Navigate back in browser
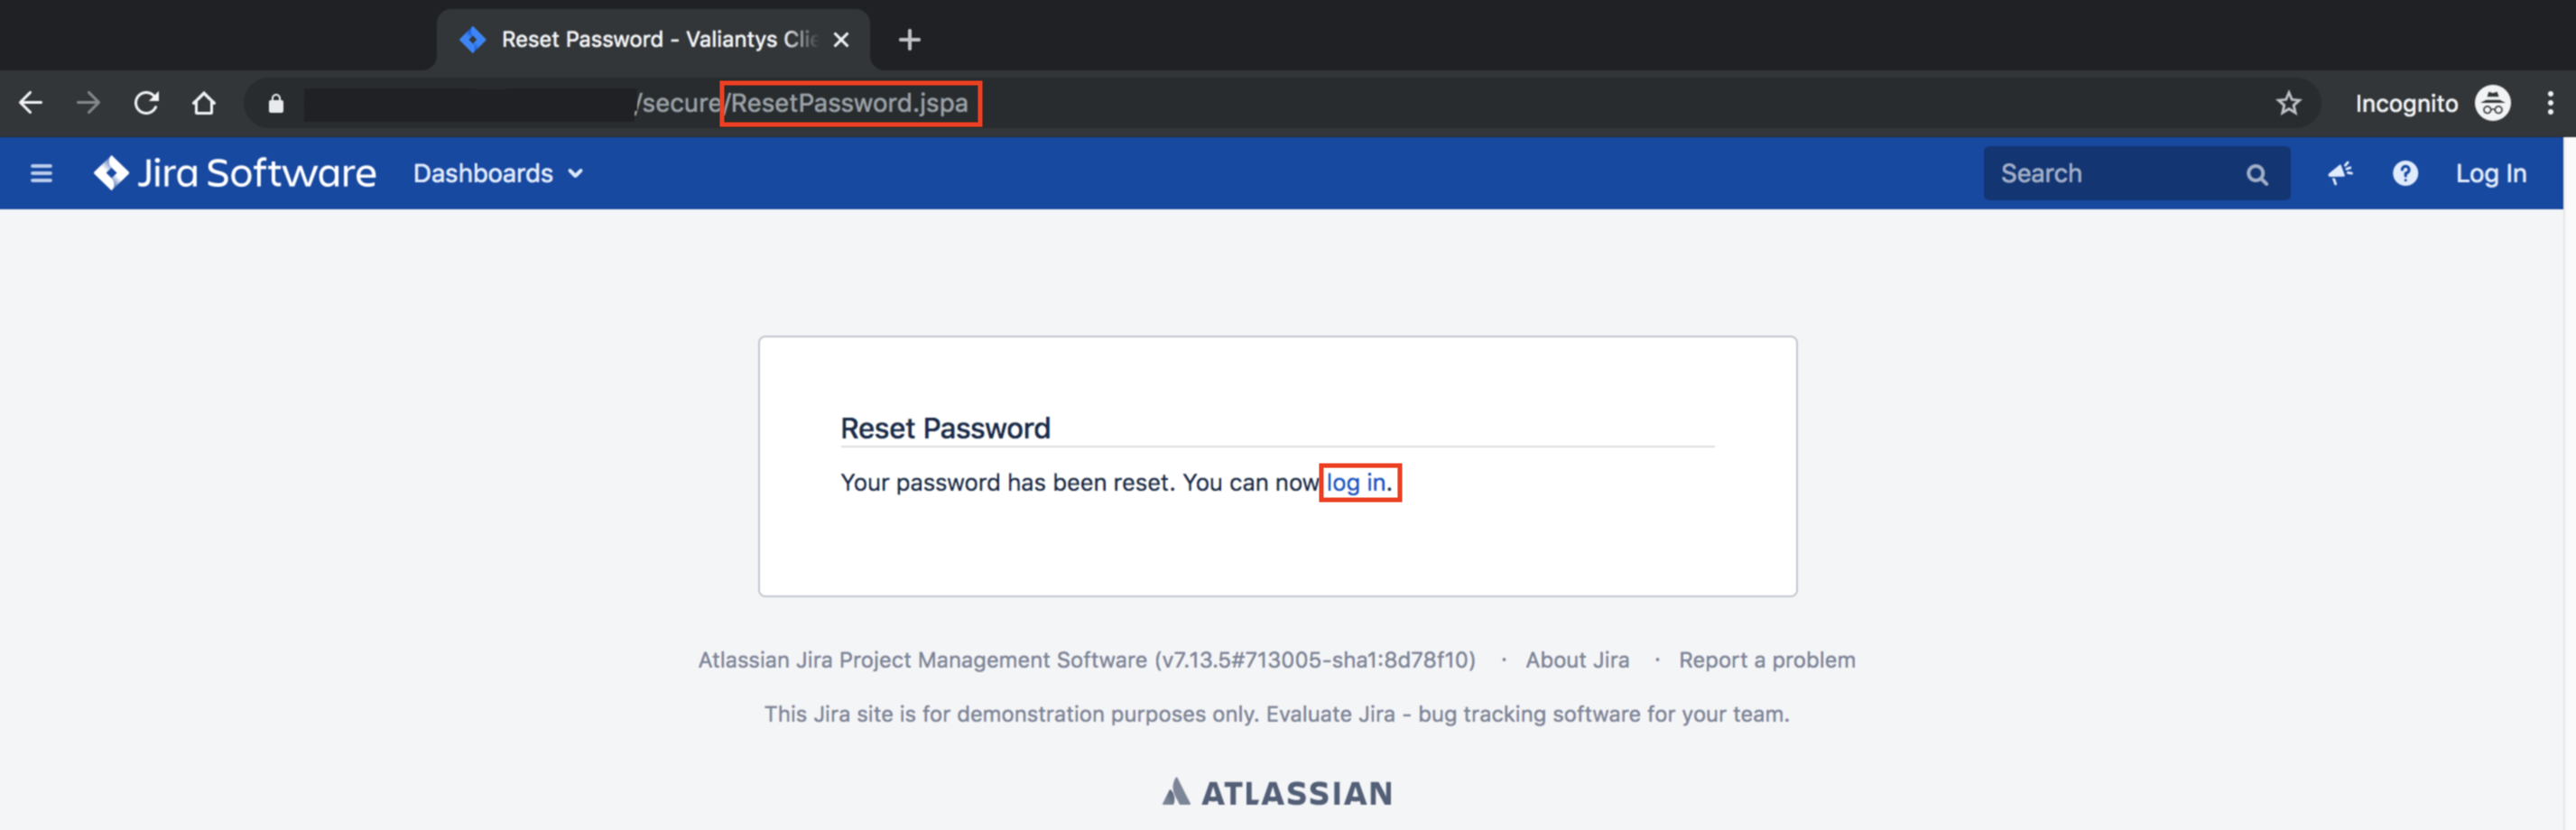This screenshot has height=830, width=2576. (x=31, y=103)
